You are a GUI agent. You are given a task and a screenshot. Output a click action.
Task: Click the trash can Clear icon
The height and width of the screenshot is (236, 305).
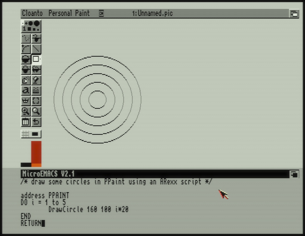pos(26,122)
